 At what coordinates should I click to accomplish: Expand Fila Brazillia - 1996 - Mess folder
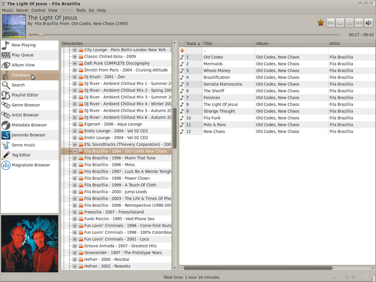(x=75, y=164)
